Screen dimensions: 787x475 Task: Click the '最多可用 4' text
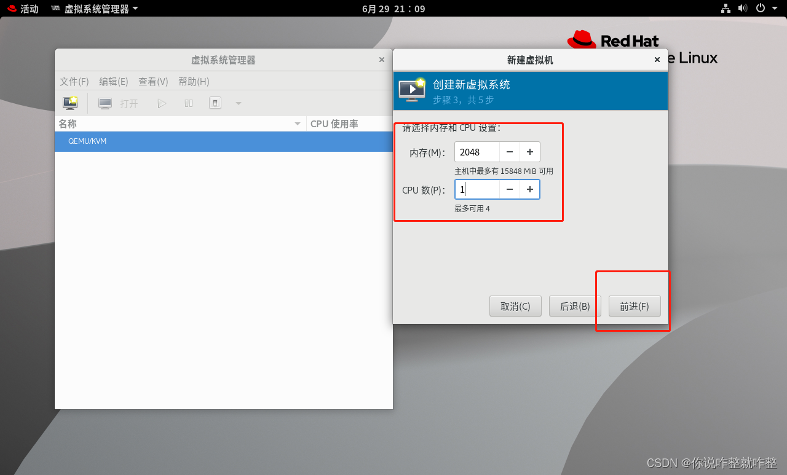click(x=472, y=209)
